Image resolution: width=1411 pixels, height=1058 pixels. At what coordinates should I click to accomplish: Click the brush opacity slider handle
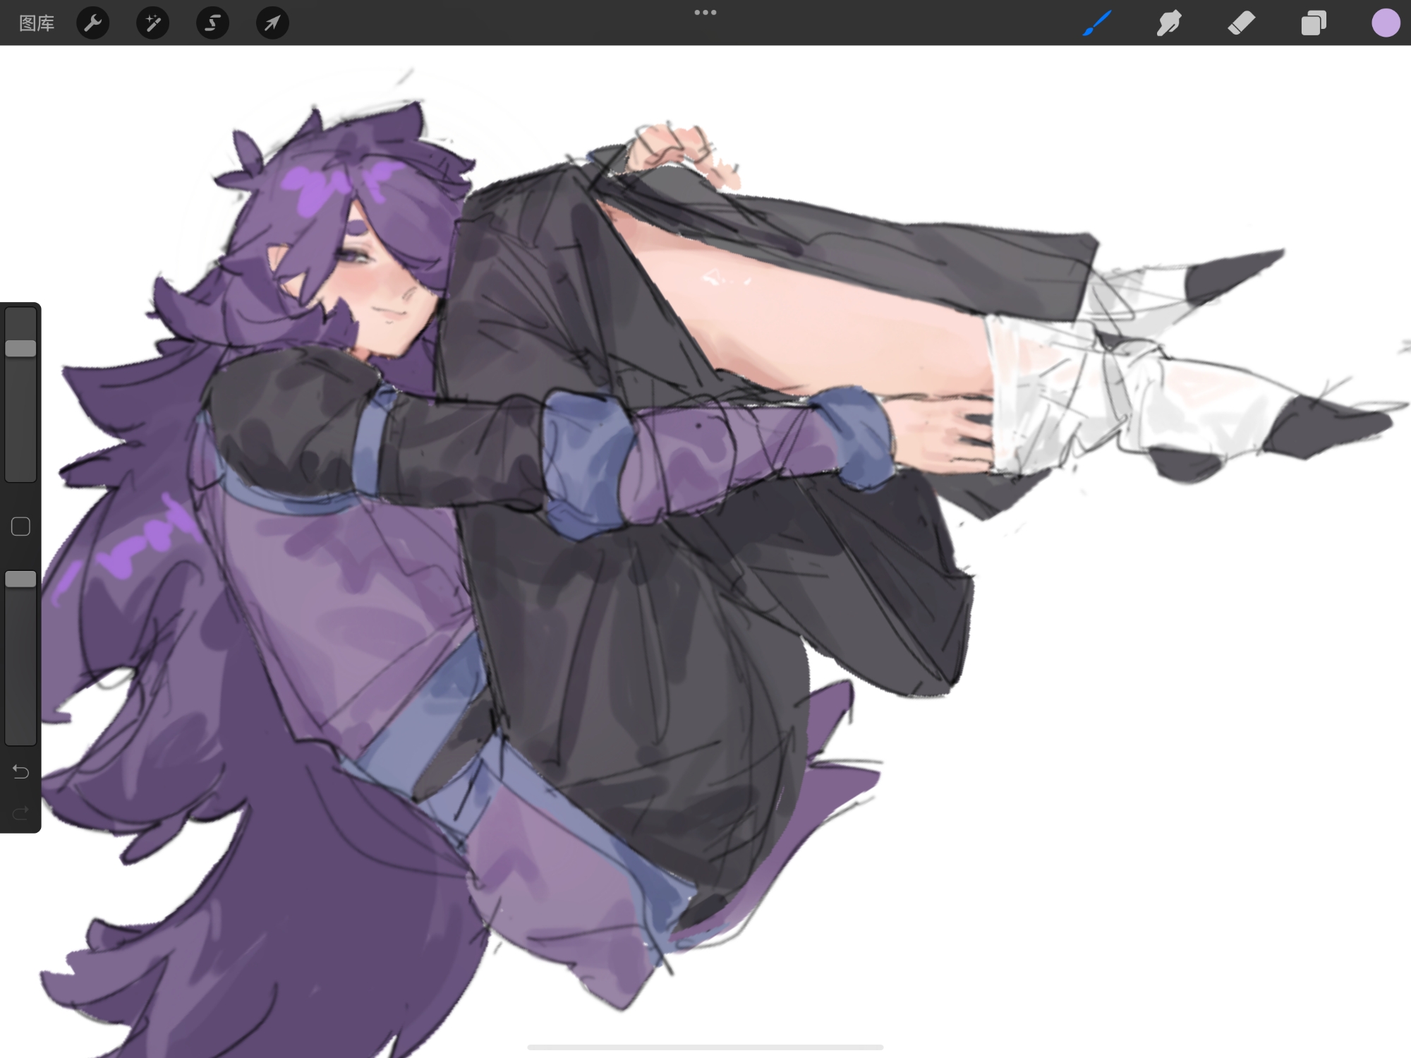[20, 579]
